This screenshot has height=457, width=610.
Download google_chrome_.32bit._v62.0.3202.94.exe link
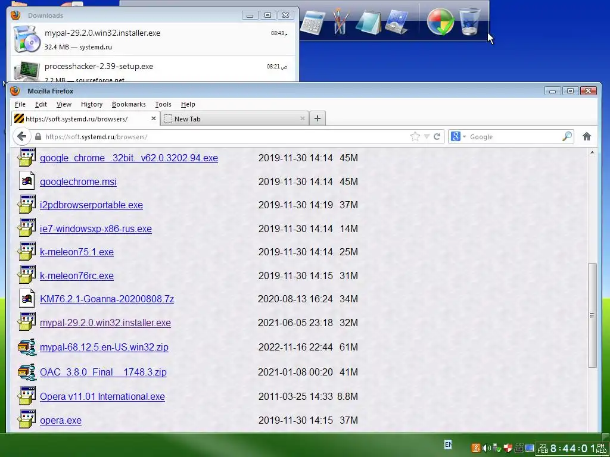[x=129, y=158]
